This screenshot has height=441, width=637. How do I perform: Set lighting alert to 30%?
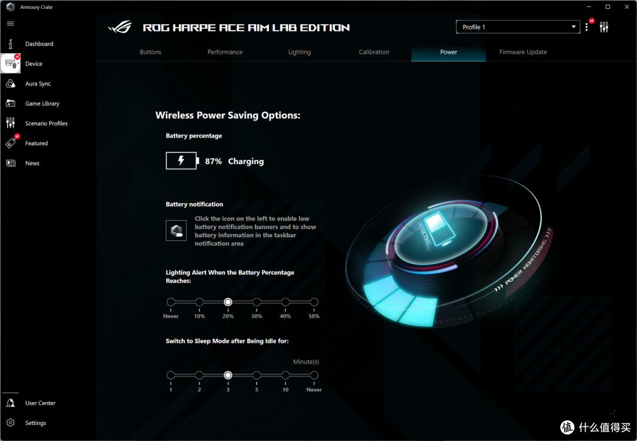[x=257, y=302]
